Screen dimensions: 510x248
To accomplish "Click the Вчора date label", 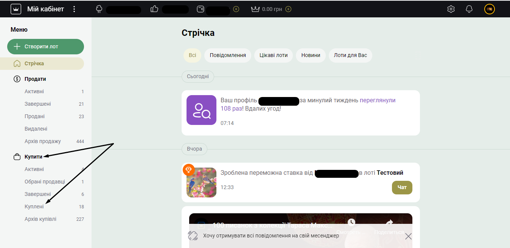I will coord(194,149).
